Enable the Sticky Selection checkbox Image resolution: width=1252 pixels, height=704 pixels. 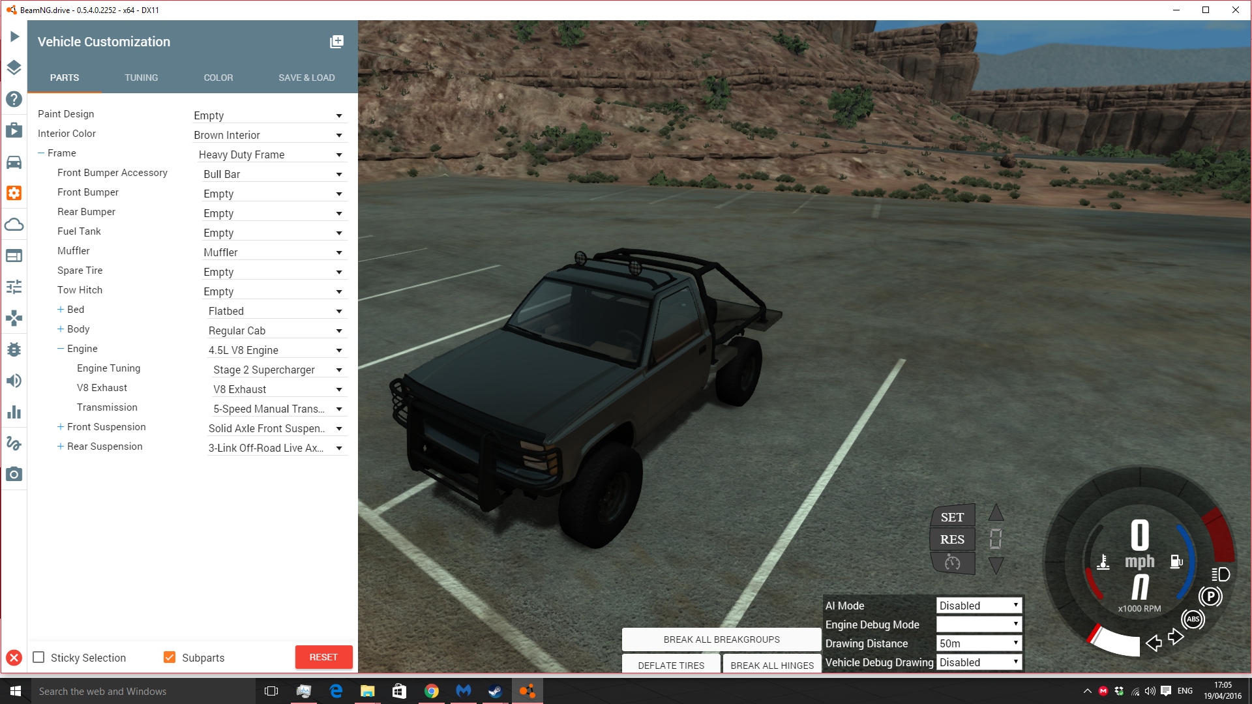tap(39, 658)
